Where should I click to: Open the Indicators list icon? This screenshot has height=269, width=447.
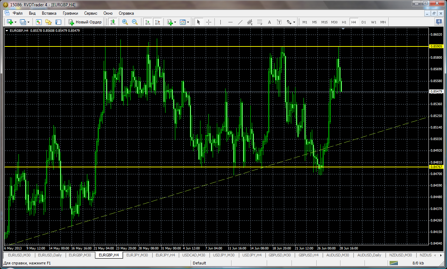(170, 22)
